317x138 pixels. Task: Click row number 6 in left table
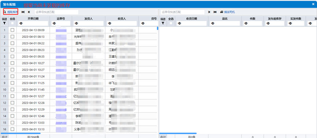point(4,63)
